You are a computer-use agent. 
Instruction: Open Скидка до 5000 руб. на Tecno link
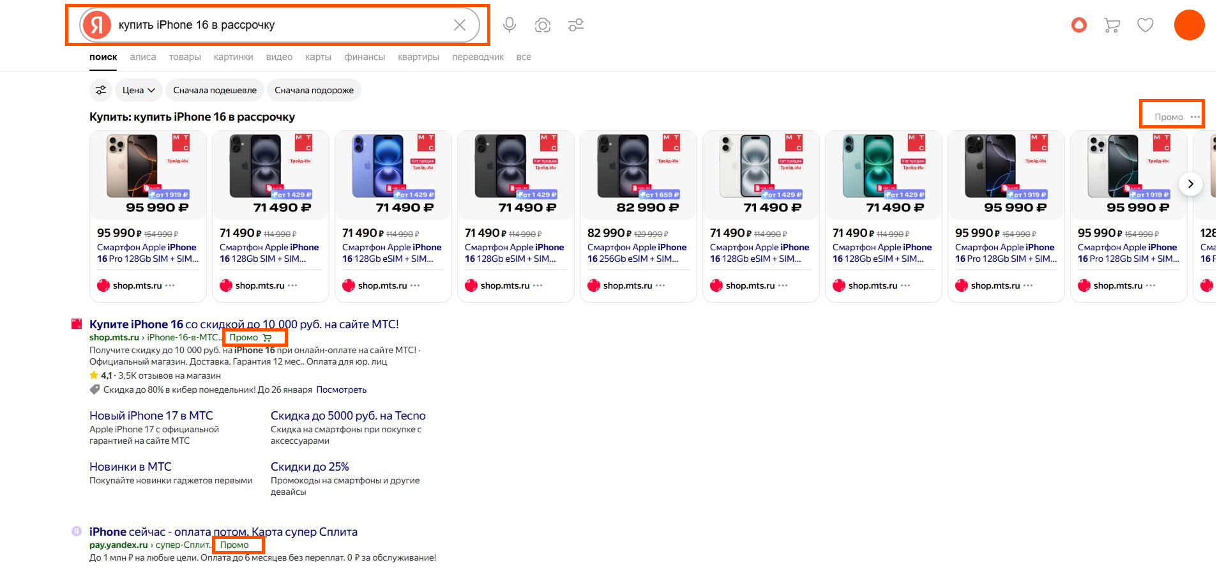pyautogui.click(x=348, y=416)
